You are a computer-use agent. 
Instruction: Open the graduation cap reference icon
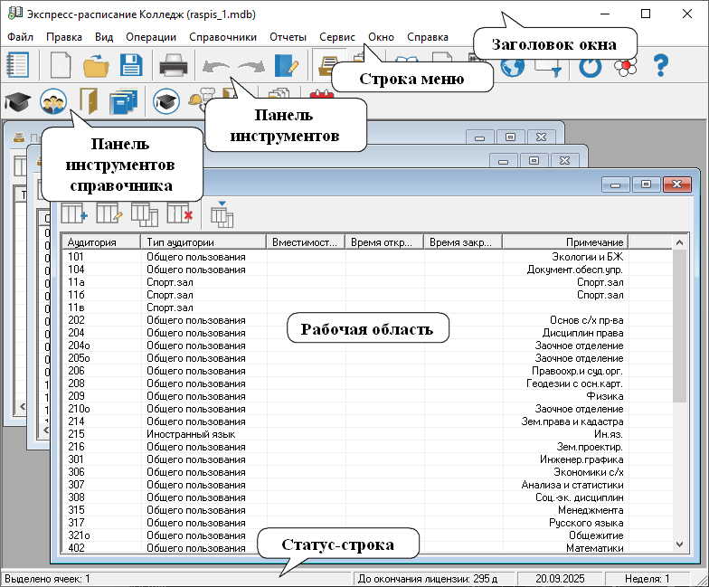click(x=17, y=103)
